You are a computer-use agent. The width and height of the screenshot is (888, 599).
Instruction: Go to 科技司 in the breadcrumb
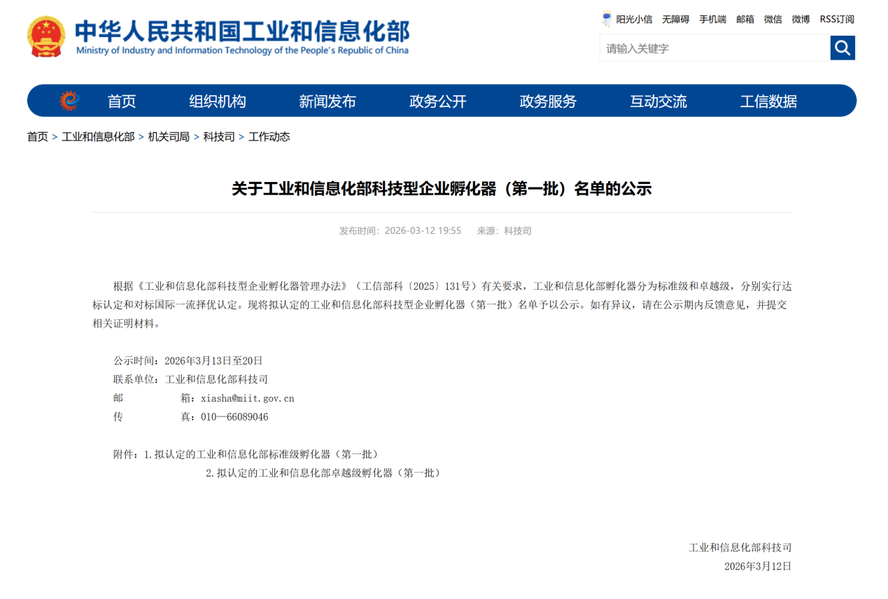[x=219, y=137]
